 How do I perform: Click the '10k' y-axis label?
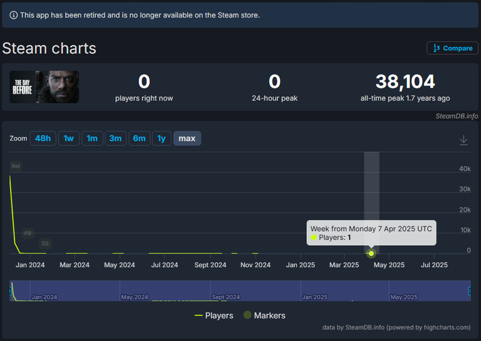[465, 230]
